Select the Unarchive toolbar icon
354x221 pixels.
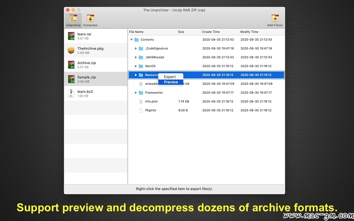pyautogui.click(x=73, y=18)
